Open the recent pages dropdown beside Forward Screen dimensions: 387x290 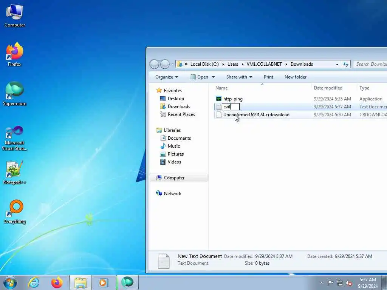(172, 64)
